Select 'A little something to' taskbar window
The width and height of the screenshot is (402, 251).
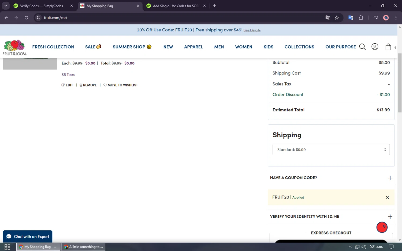pyautogui.click(x=83, y=247)
